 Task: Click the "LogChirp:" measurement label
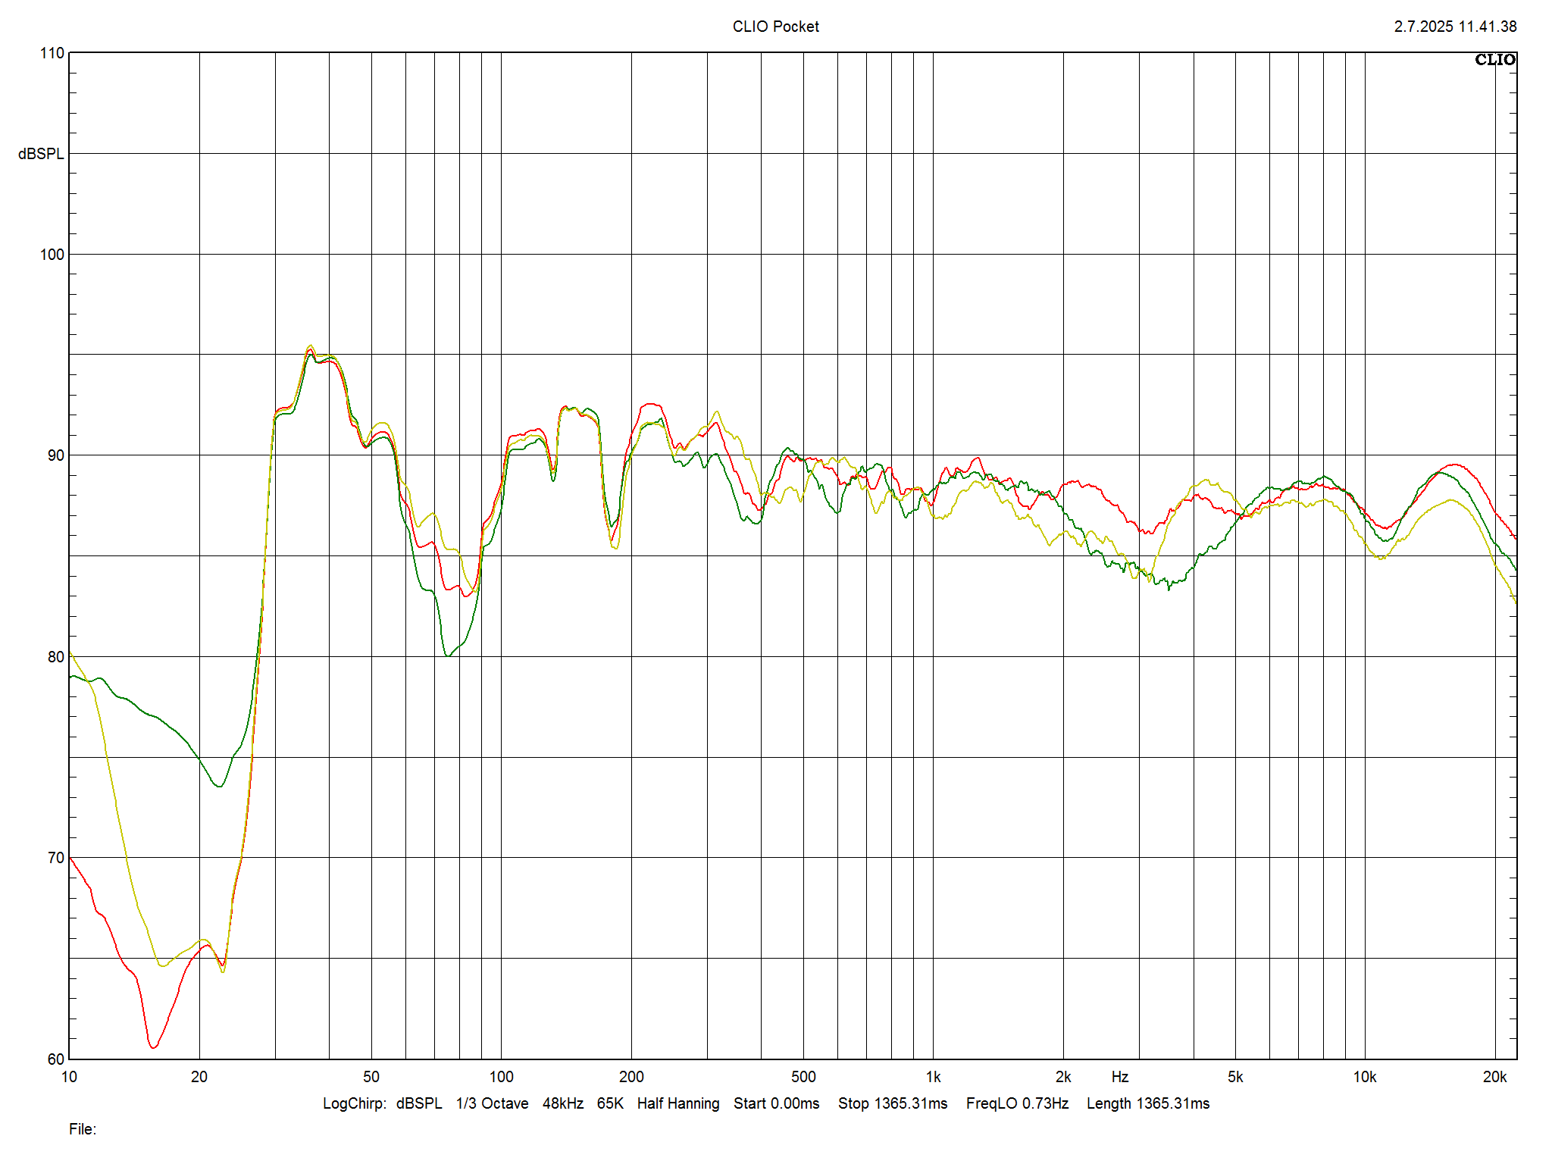[x=355, y=1103]
